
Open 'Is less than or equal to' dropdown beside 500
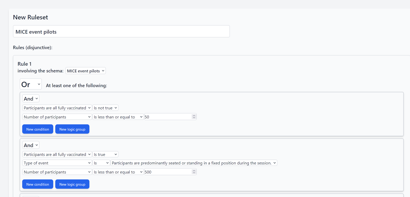[x=118, y=172]
